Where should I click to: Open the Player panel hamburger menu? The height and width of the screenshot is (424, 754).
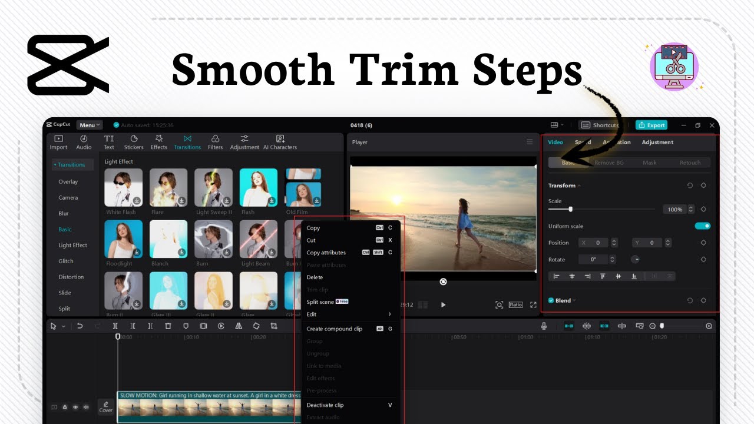pos(530,142)
